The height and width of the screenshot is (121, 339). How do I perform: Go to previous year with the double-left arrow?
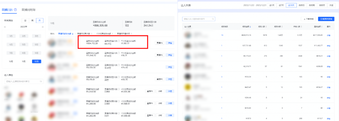pos(5,27)
